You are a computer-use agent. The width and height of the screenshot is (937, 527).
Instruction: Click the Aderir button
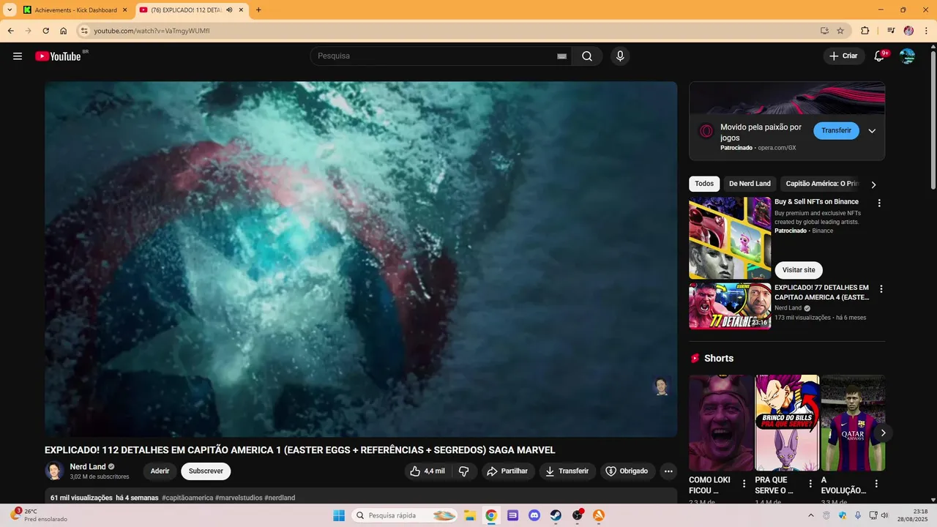tap(160, 471)
